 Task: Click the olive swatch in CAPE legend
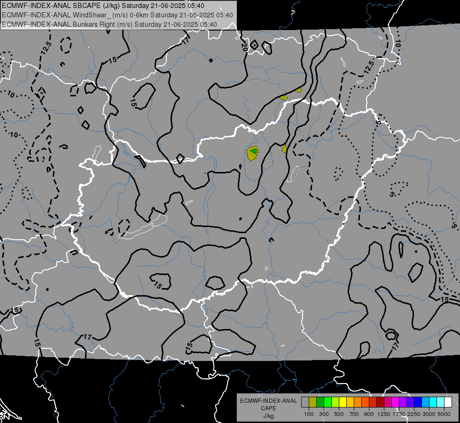(x=313, y=402)
